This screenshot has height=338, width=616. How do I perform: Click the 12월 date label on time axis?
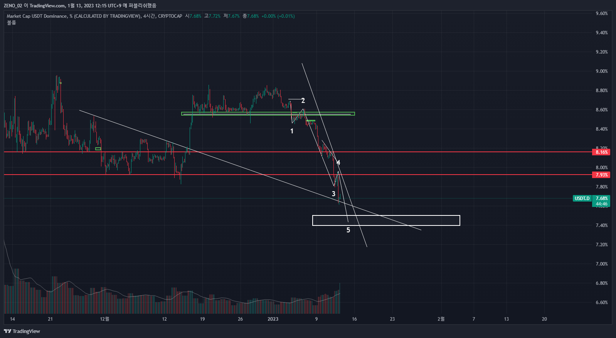tap(104, 319)
